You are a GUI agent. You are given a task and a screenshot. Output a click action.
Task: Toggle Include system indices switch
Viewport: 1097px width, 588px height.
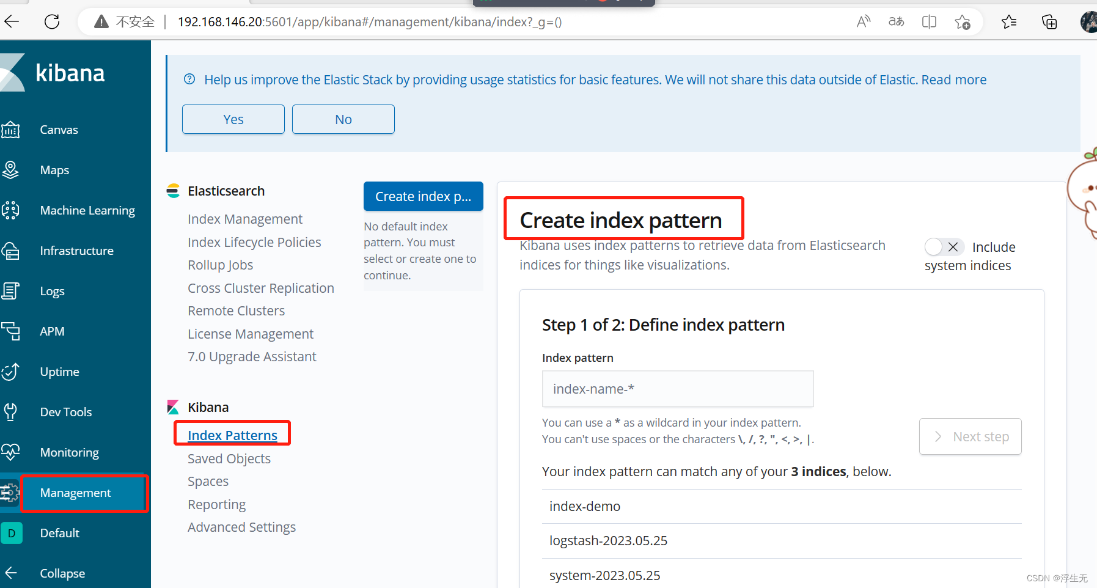[x=944, y=247]
